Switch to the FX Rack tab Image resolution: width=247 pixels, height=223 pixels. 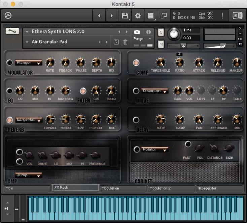75,188
